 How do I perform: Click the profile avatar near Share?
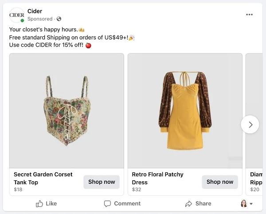pyautogui.click(x=243, y=204)
